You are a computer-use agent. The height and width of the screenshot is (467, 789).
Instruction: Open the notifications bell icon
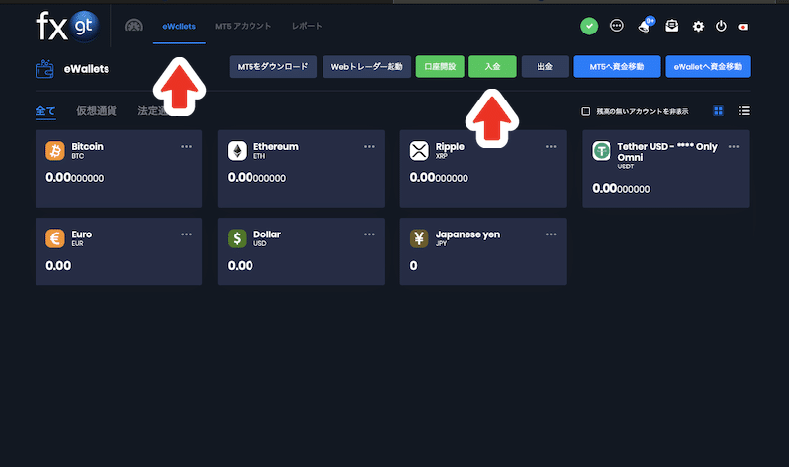point(646,26)
